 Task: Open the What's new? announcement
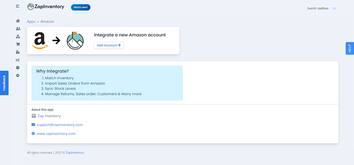coord(81,7)
